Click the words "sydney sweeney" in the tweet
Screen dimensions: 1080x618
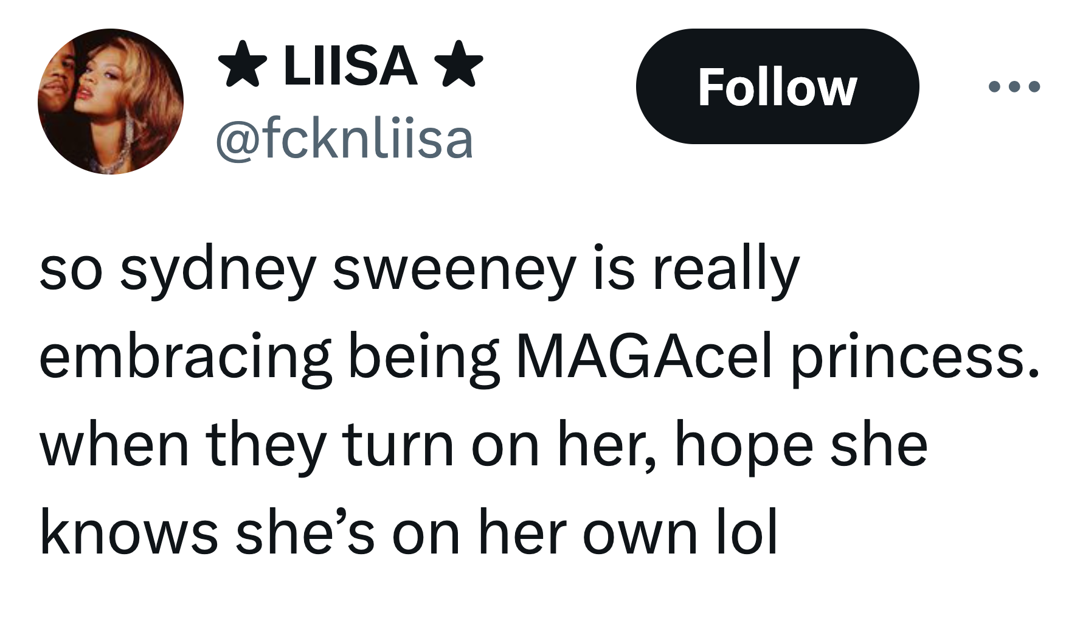347,270
